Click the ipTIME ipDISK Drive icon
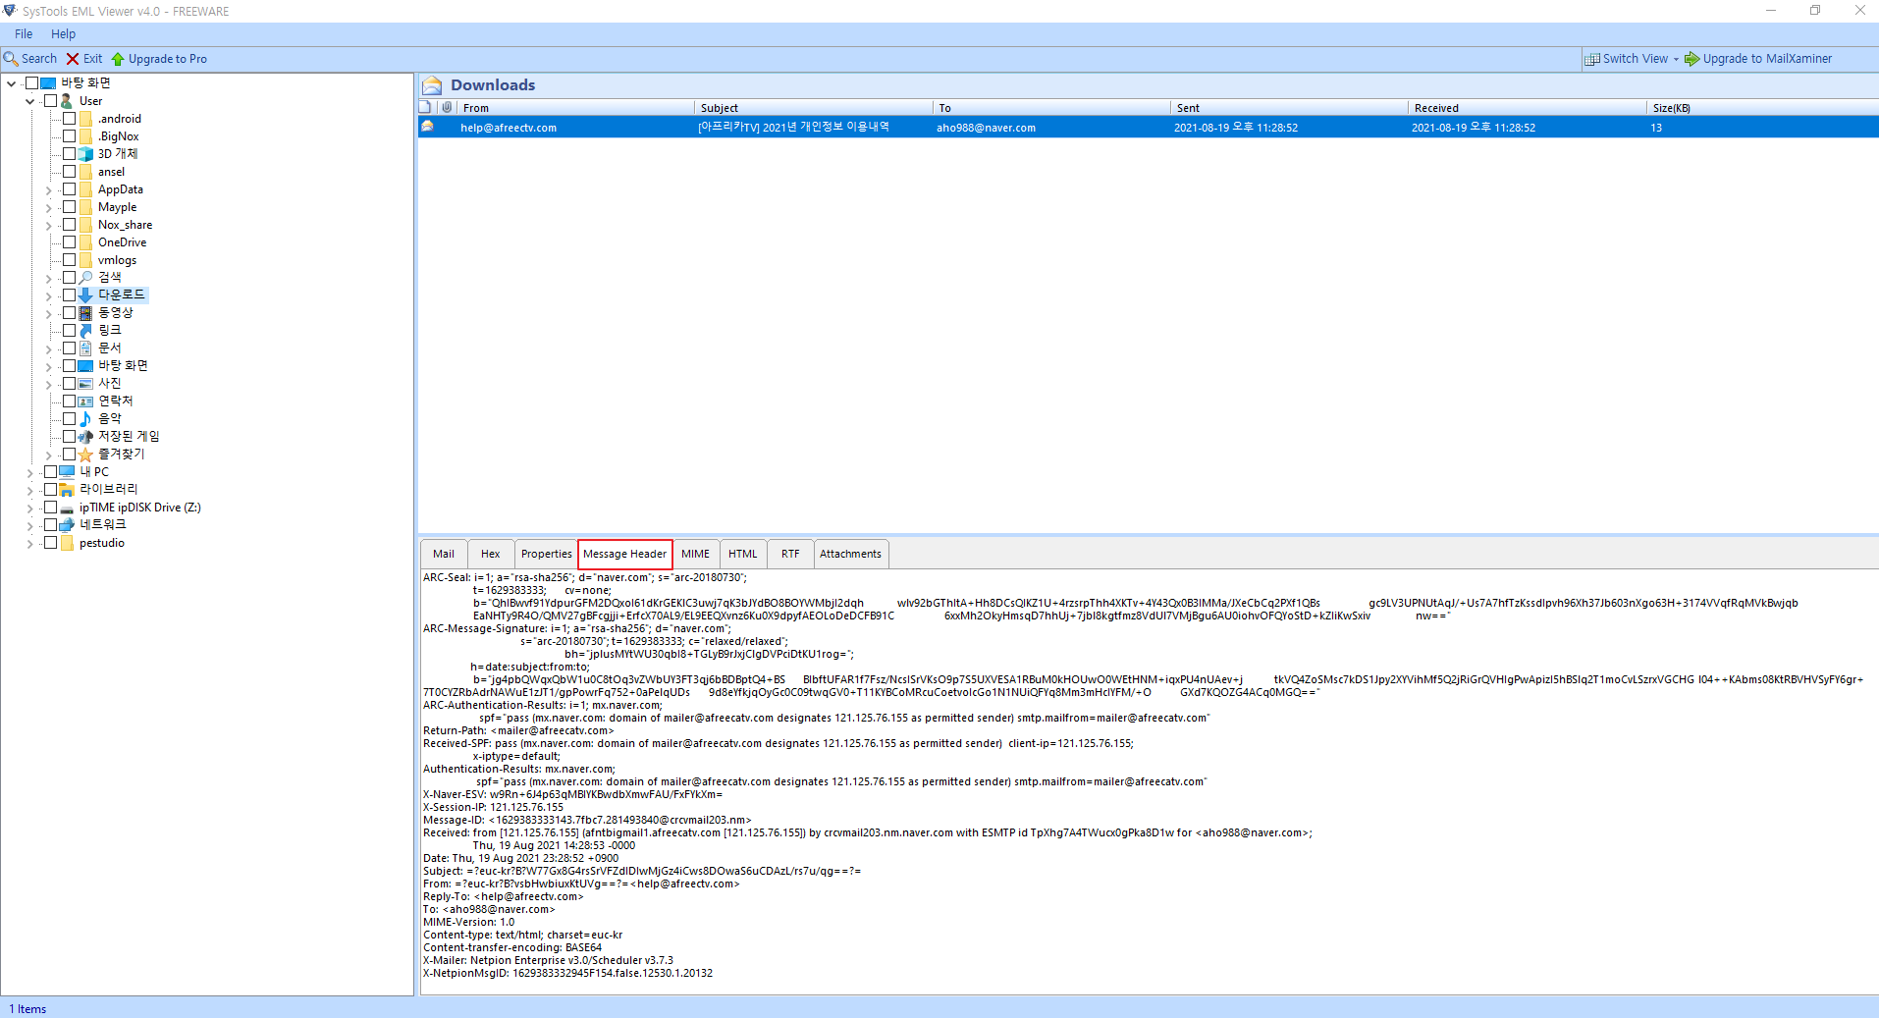The height and width of the screenshot is (1018, 1879). pos(67,509)
